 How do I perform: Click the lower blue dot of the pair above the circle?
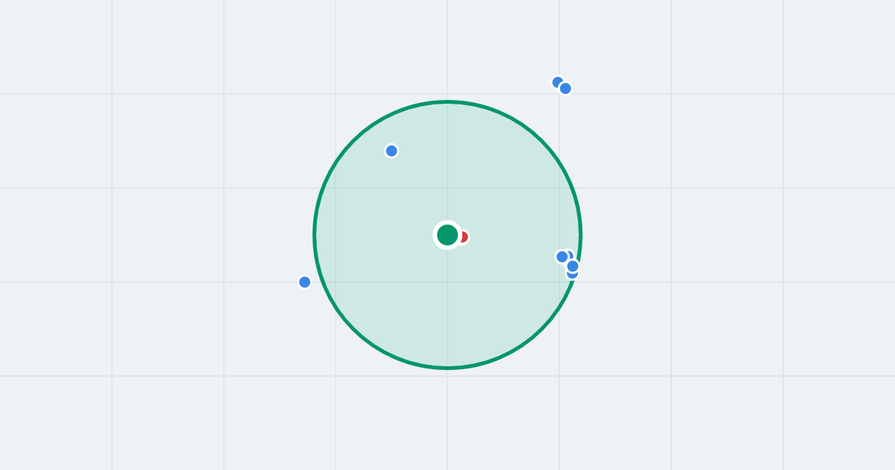(x=565, y=88)
